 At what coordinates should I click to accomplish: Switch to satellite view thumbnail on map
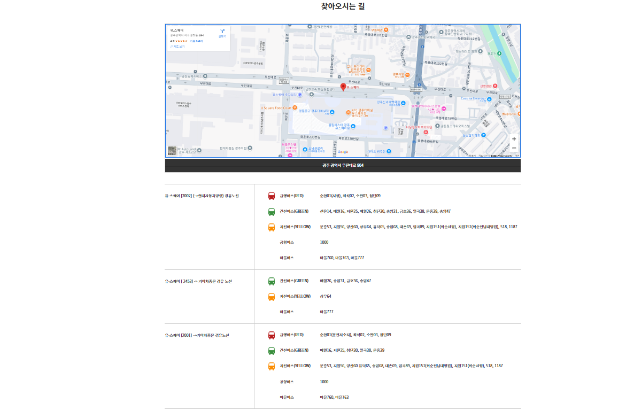pos(172,151)
